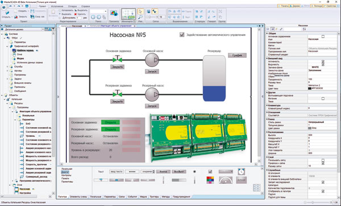Click the Миниатюра thumbnail preview
341x206 pixels.
pyautogui.click(x=128, y=14)
